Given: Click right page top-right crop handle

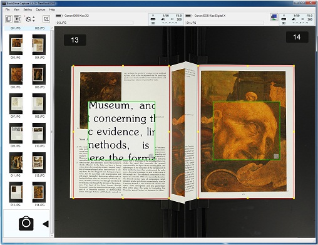Looking at the screenshot, I should 294,66.
